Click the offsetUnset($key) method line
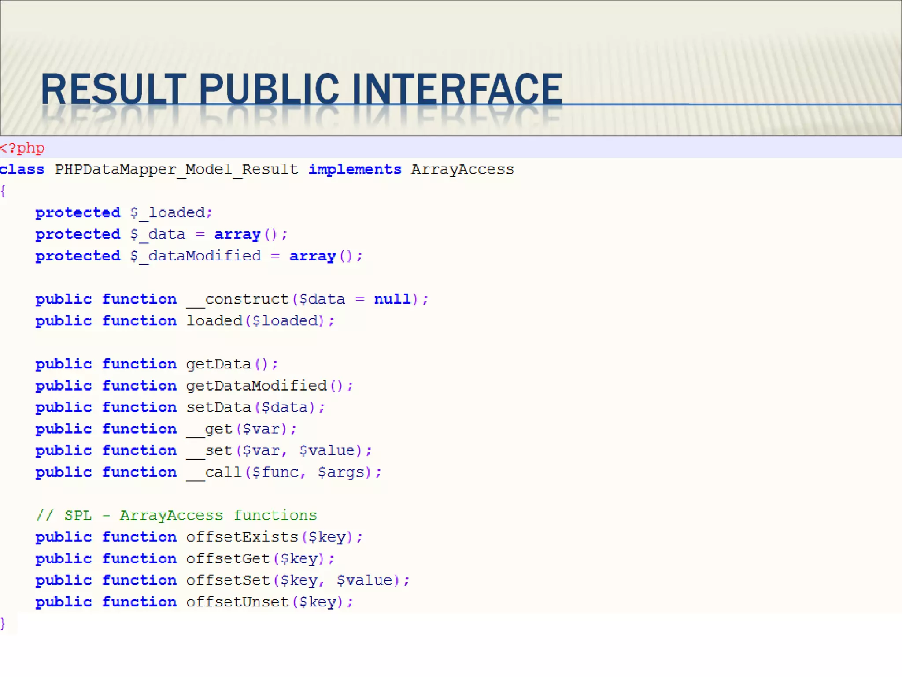The width and height of the screenshot is (902, 677). 194,602
